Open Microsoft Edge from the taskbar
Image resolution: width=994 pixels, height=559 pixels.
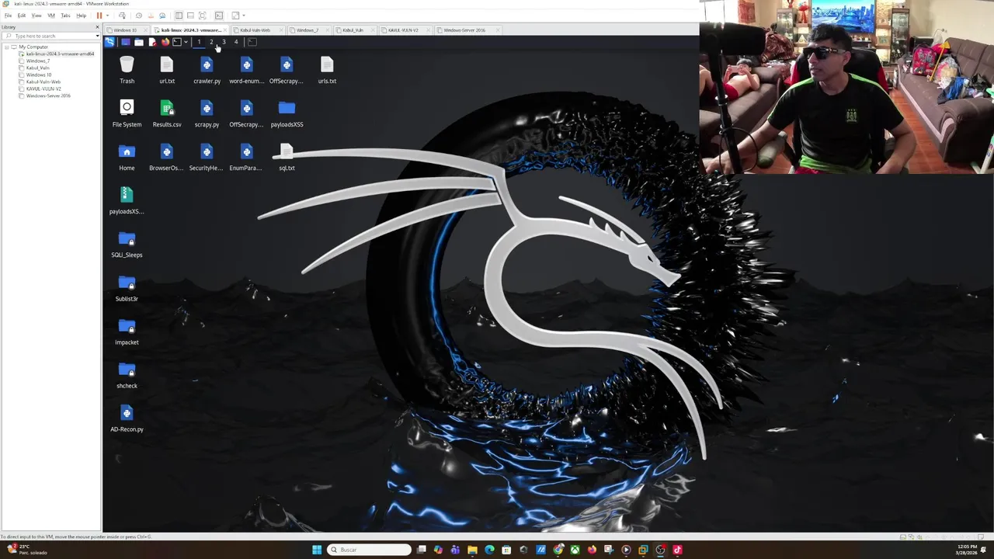pos(489,550)
